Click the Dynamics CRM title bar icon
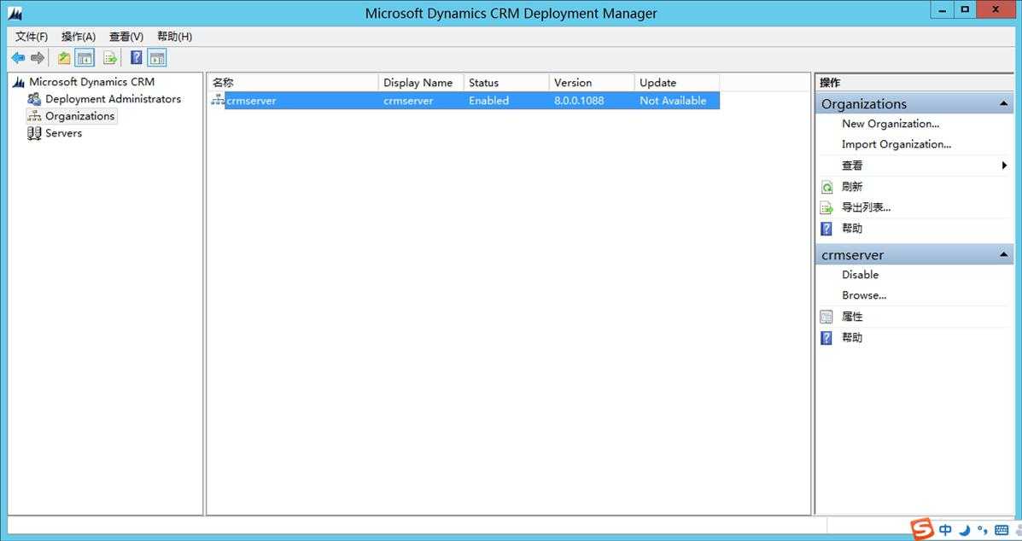The image size is (1022, 541). point(15,13)
